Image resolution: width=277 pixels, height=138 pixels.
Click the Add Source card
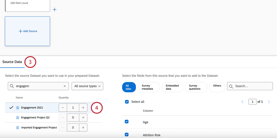coord(28,31)
